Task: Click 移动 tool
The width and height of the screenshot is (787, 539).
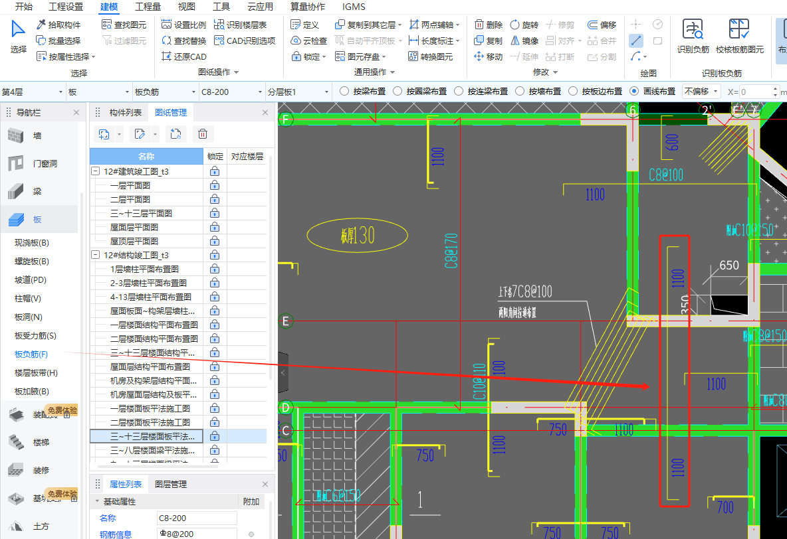Action: click(489, 56)
